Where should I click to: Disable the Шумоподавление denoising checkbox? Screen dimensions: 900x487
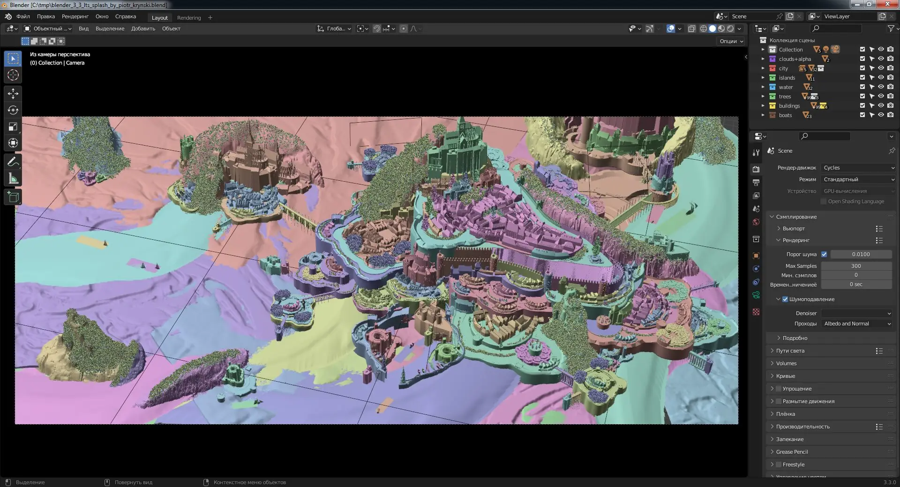[x=785, y=299]
